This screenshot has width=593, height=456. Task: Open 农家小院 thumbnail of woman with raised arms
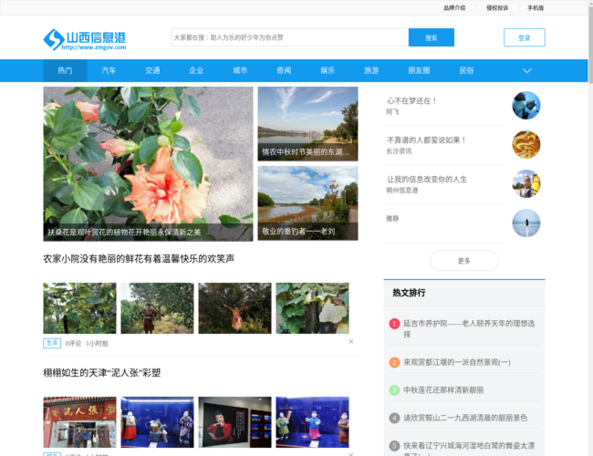234,308
